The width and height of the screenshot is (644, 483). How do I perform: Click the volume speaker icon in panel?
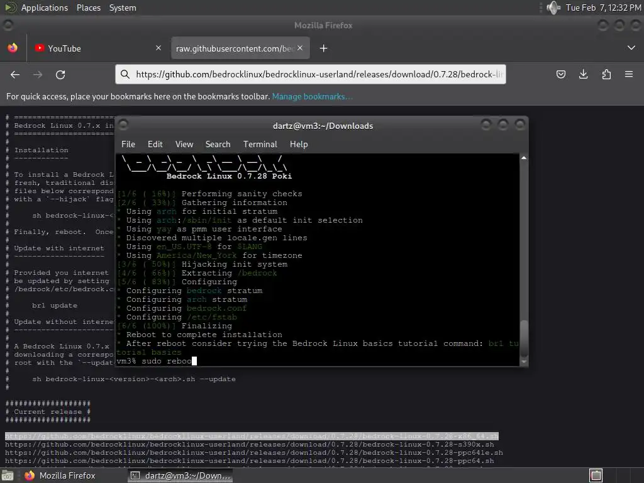(553, 8)
